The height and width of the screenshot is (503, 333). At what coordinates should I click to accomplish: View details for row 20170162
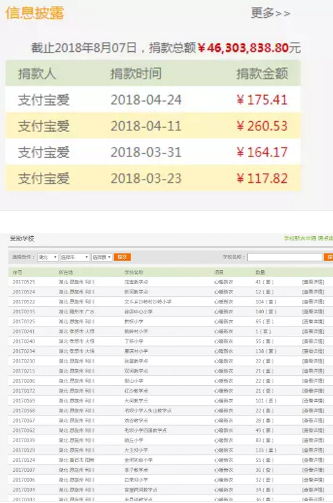pos(313,430)
